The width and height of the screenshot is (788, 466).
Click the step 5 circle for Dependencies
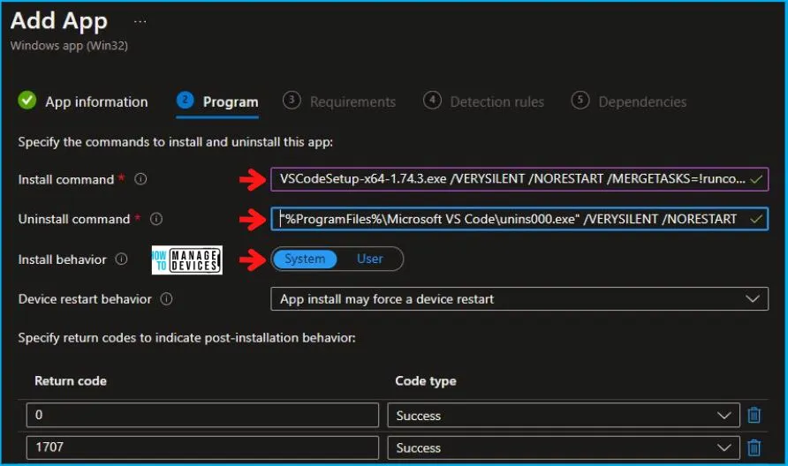click(580, 100)
